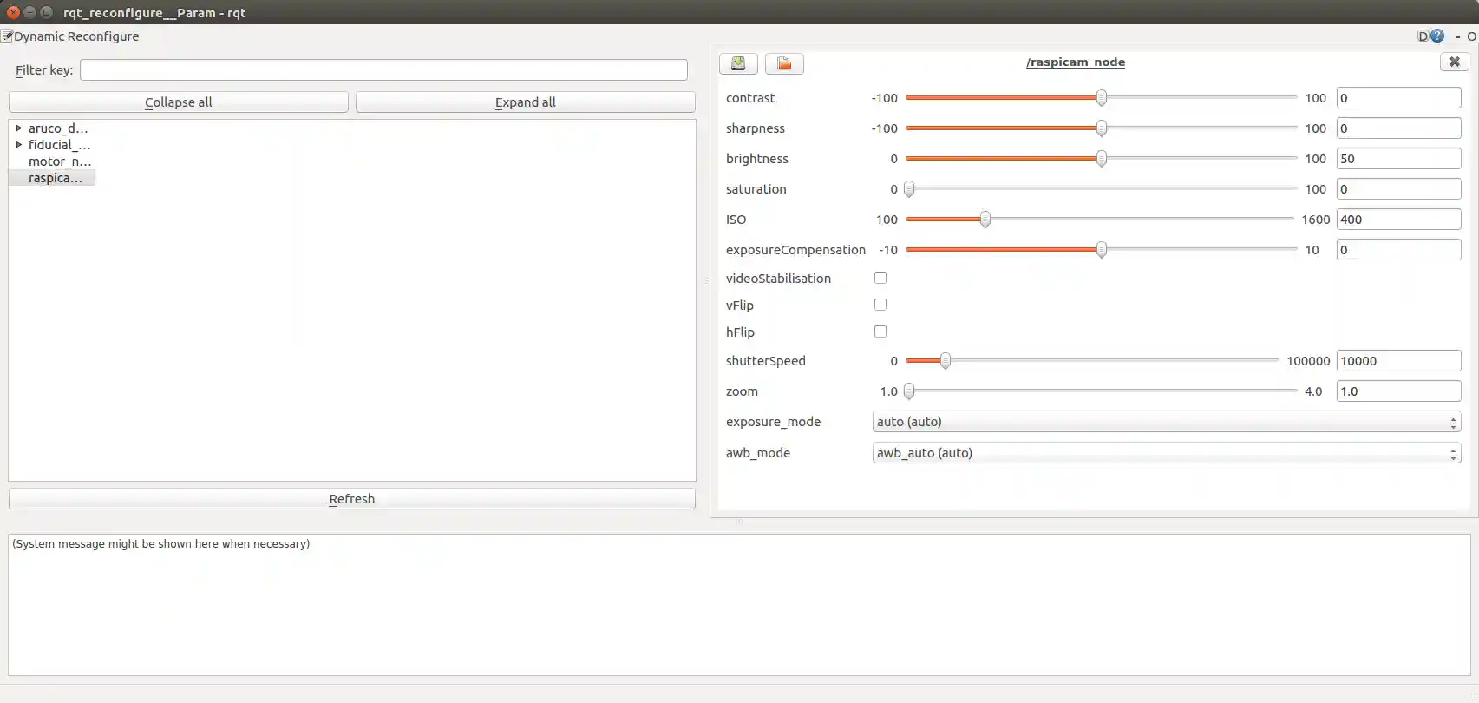Click the saturation slider handle
The height and width of the screenshot is (703, 1479).
tap(909, 189)
